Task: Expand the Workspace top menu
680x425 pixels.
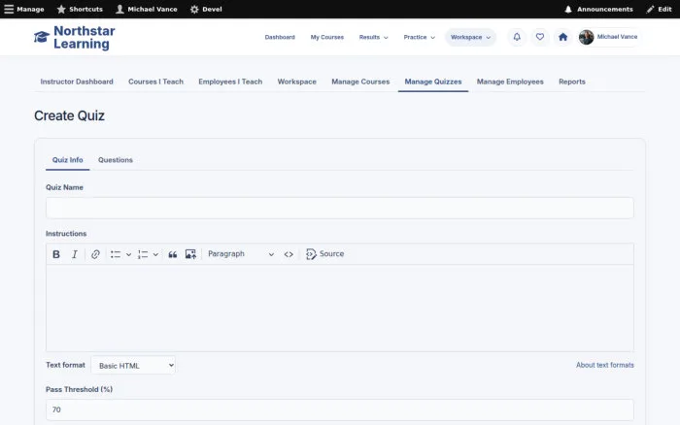Action: 470,37
